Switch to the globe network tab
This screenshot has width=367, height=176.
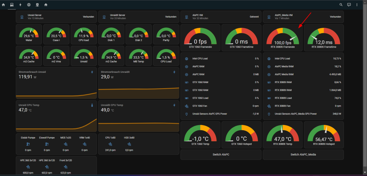tap(29, 5)
